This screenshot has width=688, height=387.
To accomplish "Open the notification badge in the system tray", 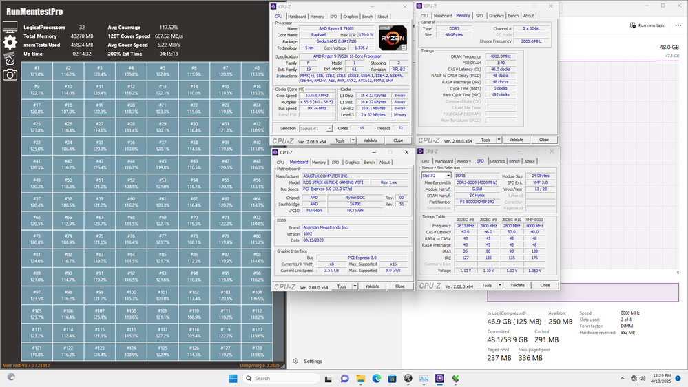I will [x=678, y=378].
